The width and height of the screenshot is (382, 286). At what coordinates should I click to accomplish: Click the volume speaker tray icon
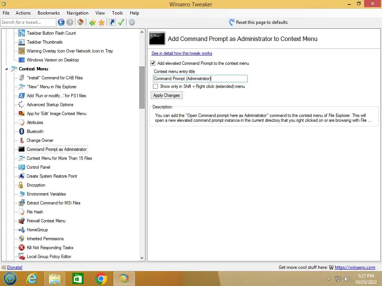click(x=347, y=279)
